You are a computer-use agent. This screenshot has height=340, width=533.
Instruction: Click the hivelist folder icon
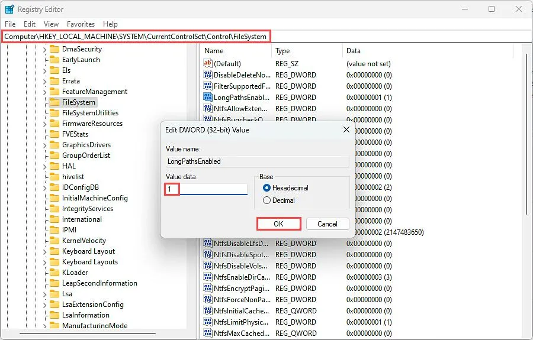pos(54,177)
